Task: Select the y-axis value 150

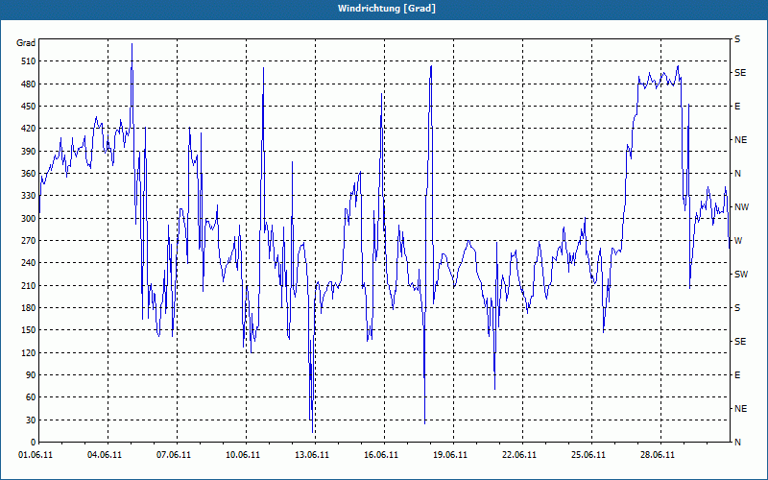Action: tap(29, 330)
